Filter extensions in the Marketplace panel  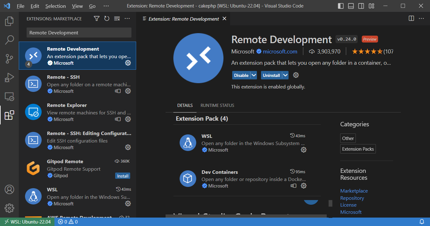click(96, 18)
